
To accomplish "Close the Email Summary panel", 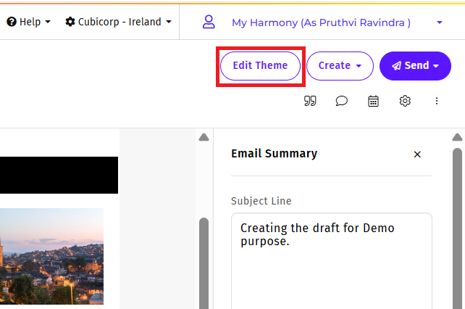I will tap(417, 154).
